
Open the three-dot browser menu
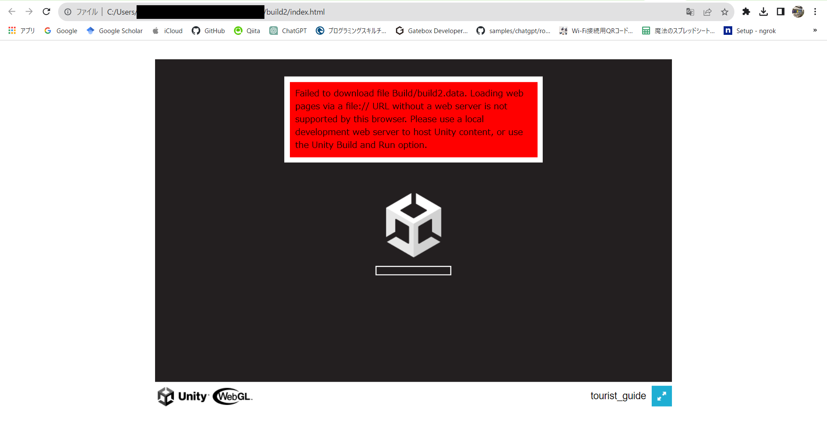(815, 12)
